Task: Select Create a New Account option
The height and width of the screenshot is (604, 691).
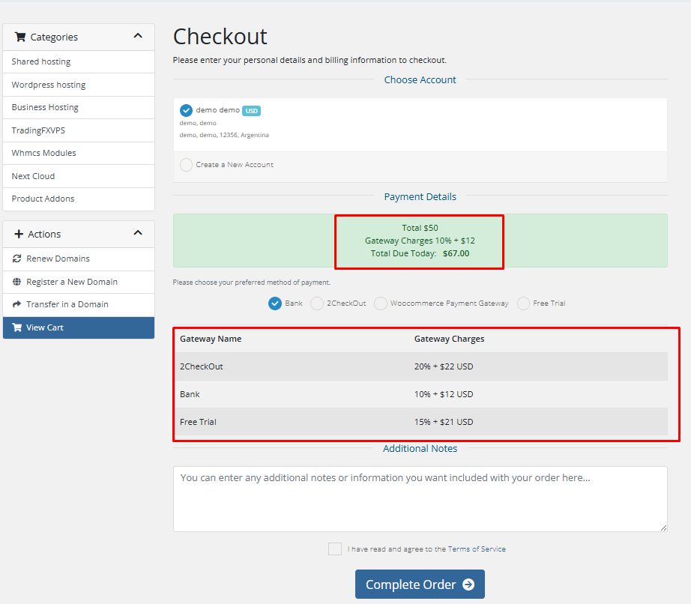Action: click(187, 165)
